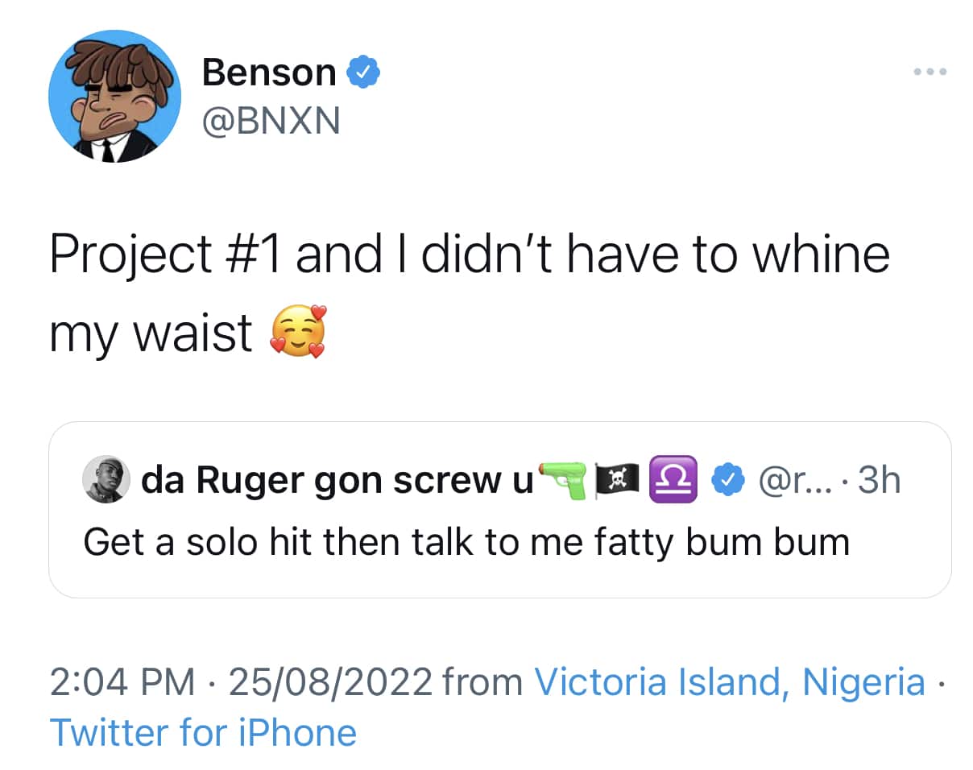Open the Victoria Island, Nigeria location link
Viewport: 973px width, 770px height.
coord(730,682)
